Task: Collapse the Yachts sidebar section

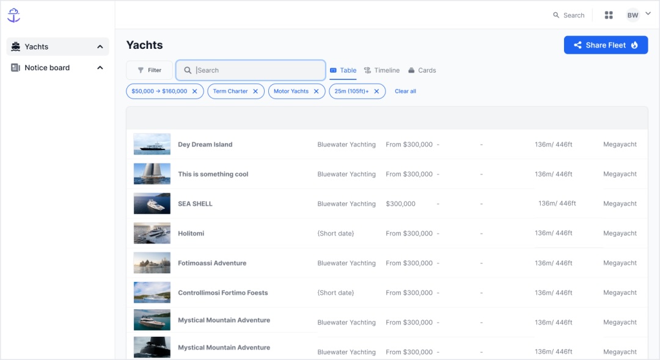Action: point(100,47)
